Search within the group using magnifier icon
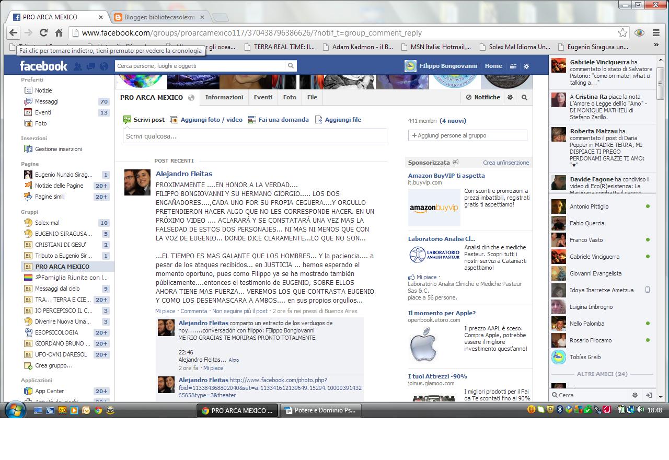Screen dimensions: 669x460 524,97
